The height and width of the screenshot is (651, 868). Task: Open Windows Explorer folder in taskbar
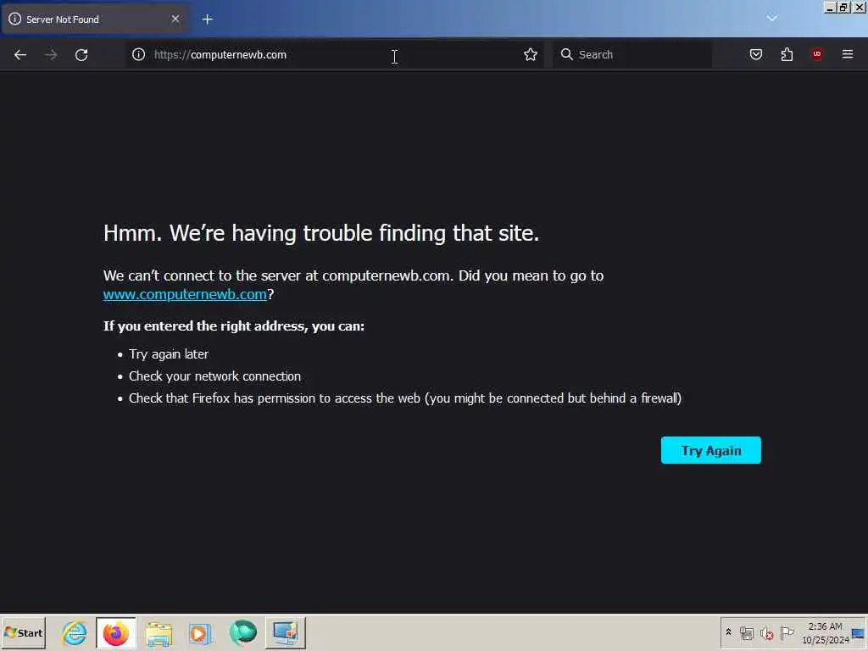coord(159,633)
